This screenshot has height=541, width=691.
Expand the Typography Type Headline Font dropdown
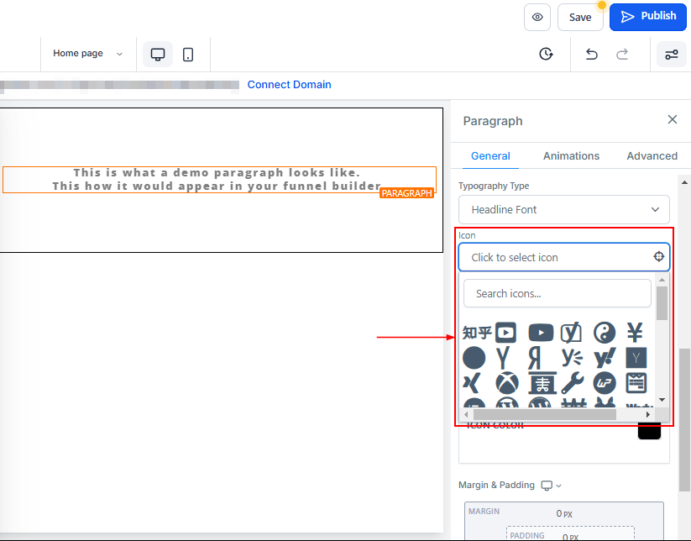(x=563, y=209)
